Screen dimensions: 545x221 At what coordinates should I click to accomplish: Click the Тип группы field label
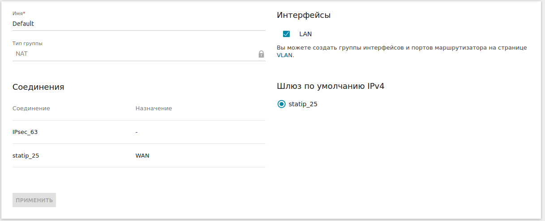click(27, 44)
